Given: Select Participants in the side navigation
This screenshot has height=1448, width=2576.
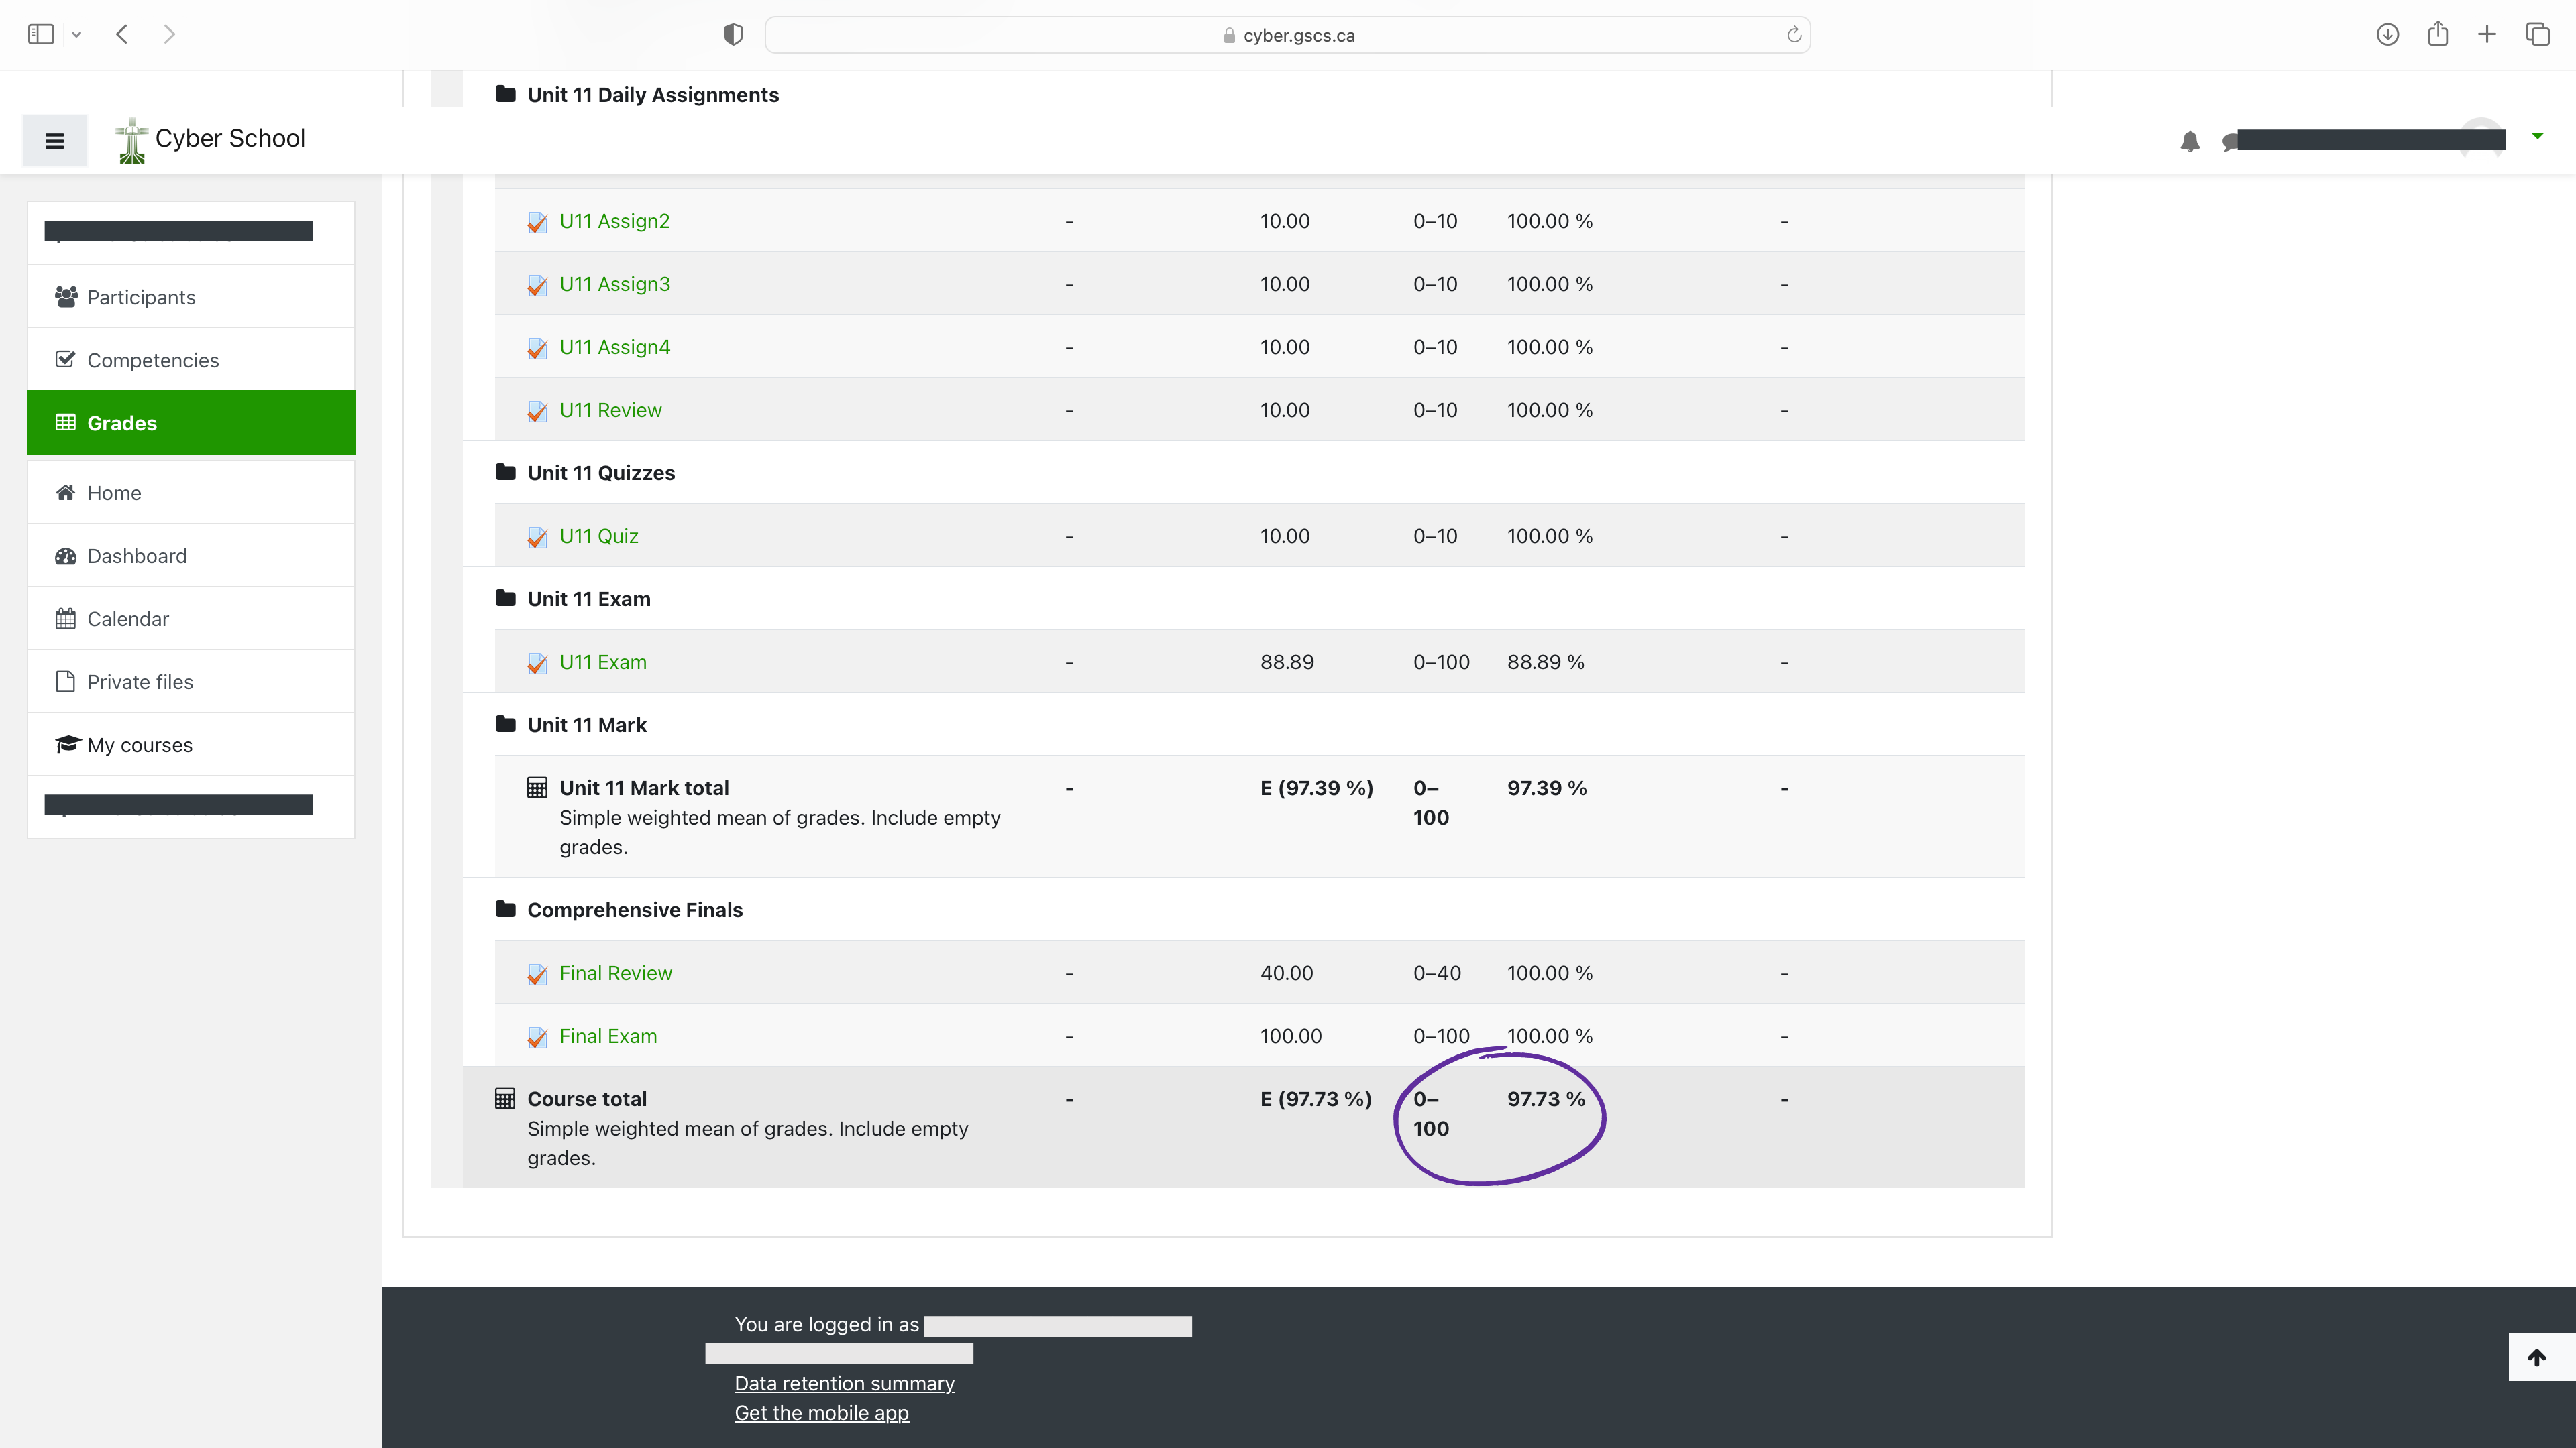Looking at the screenshot, I should pyautogui.click(x=141, y=297).
